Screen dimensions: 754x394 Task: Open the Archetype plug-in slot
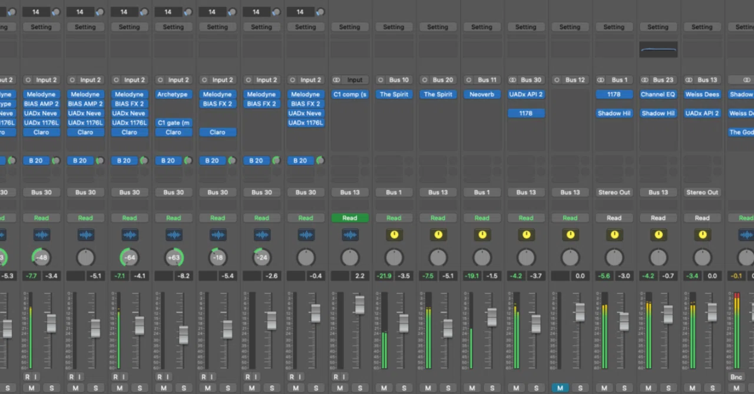173,95
